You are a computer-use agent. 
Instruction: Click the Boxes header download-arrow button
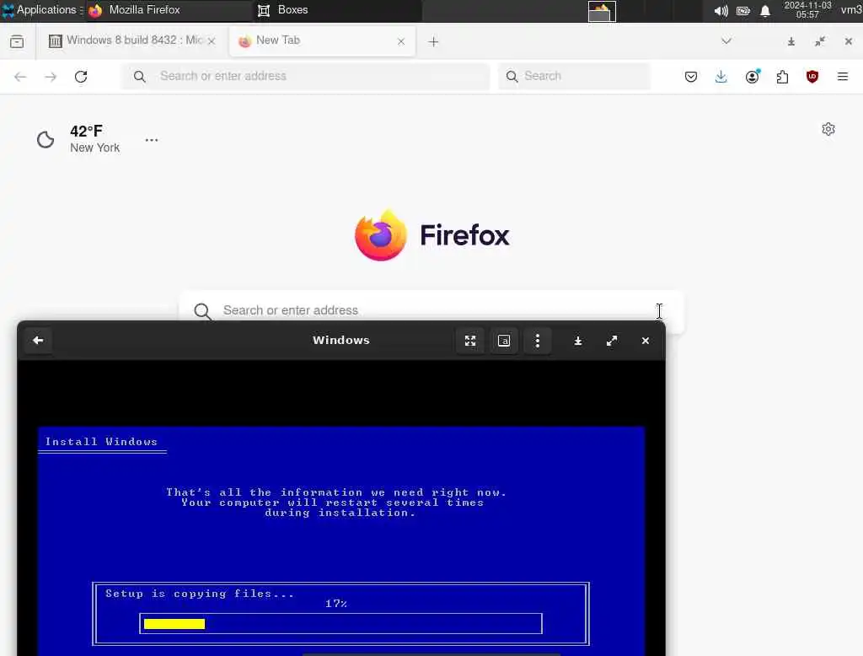[578, 341]
